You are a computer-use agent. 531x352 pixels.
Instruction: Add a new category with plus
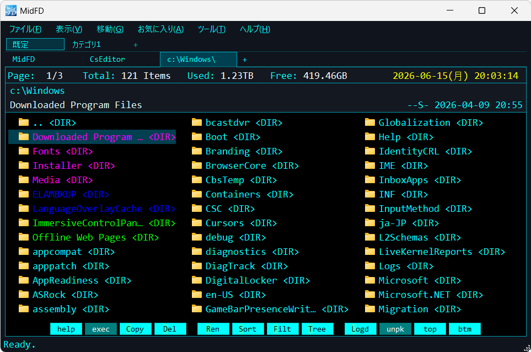(x=136, y=45)
